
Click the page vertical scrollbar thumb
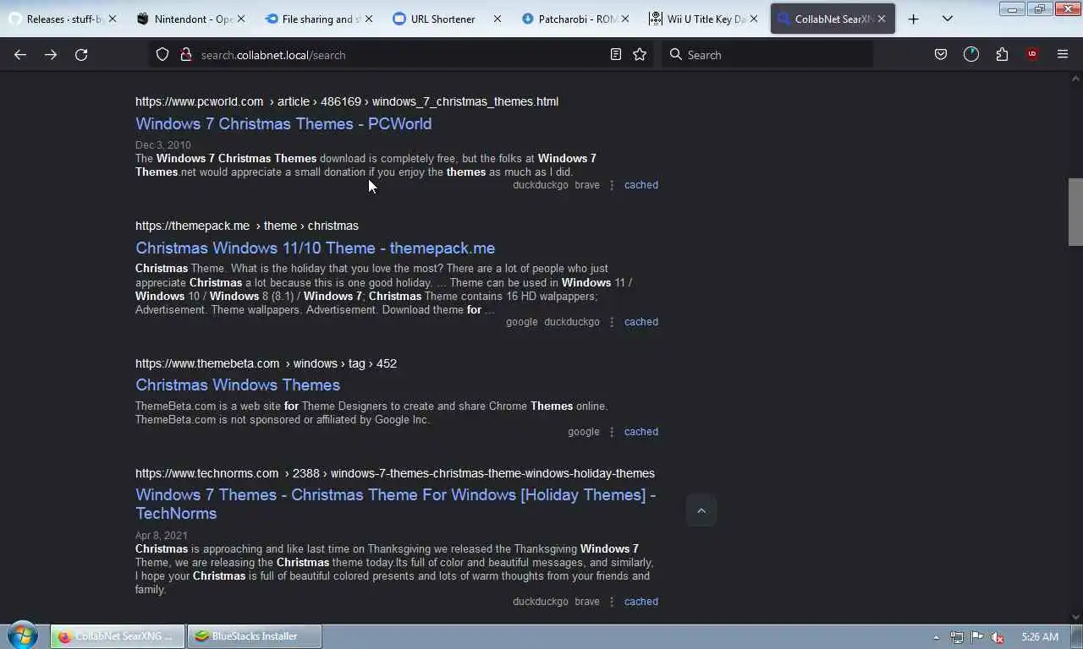[x=1075, y=212]
